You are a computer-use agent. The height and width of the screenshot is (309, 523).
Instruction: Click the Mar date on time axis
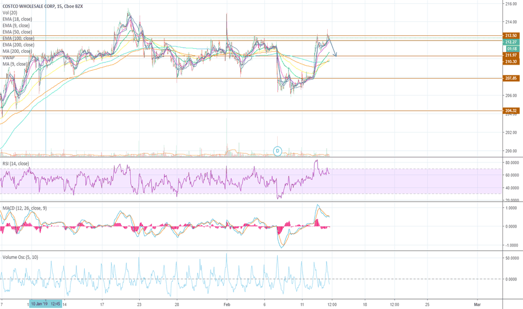coord(478,305)
